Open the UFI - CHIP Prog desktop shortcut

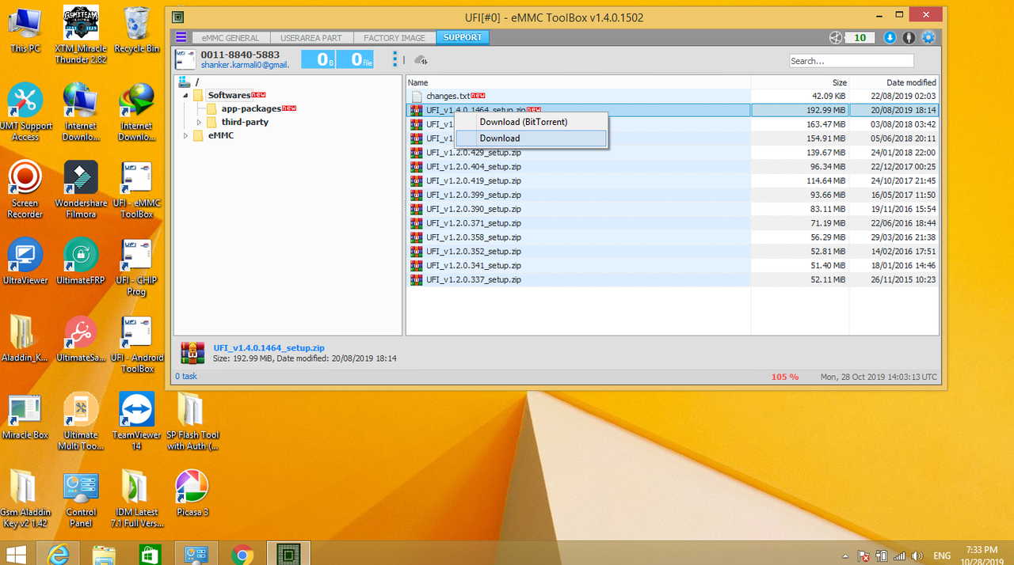point(136,267)
